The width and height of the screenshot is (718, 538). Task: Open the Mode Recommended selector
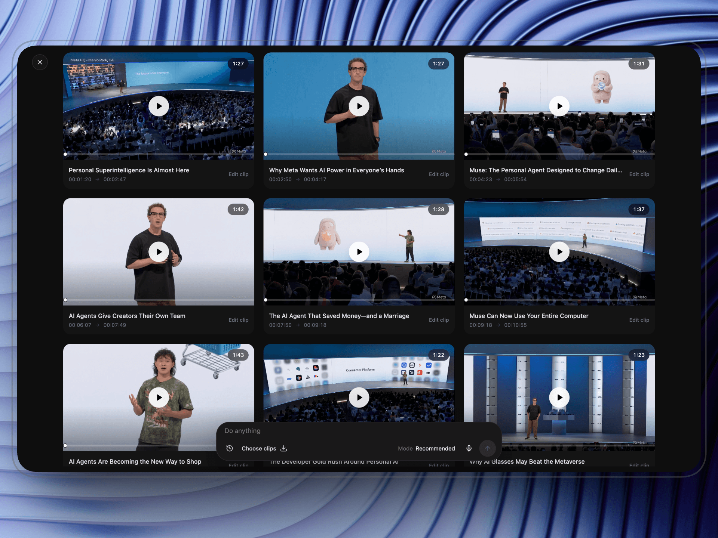[426, 448]
